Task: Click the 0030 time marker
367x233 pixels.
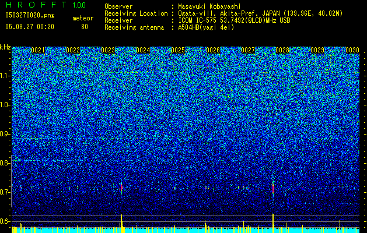Action: click(x=352, y=50)
